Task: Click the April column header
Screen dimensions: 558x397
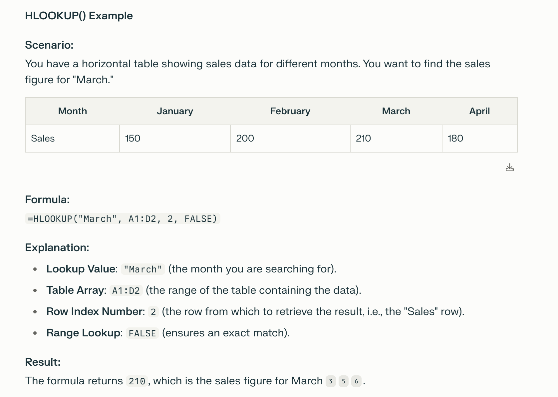Action: 479,111
